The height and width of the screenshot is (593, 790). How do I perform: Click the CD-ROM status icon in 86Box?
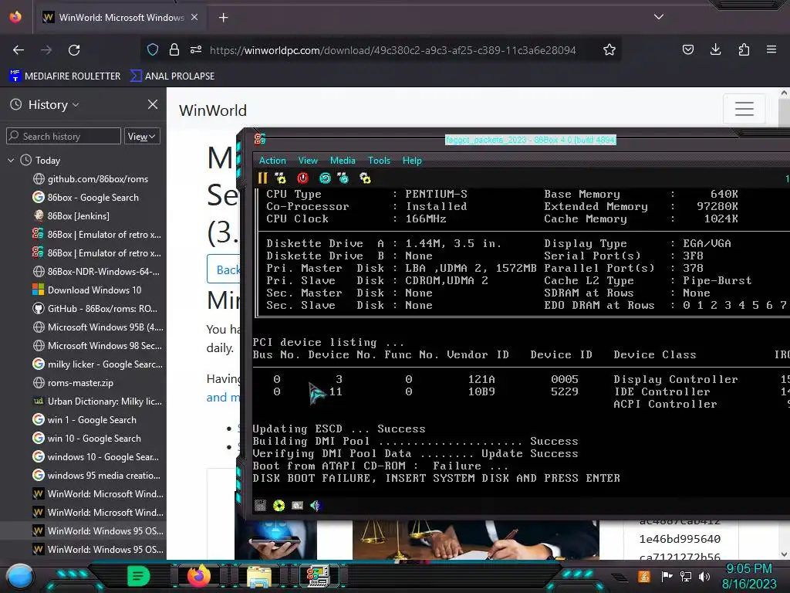(279, 505)
